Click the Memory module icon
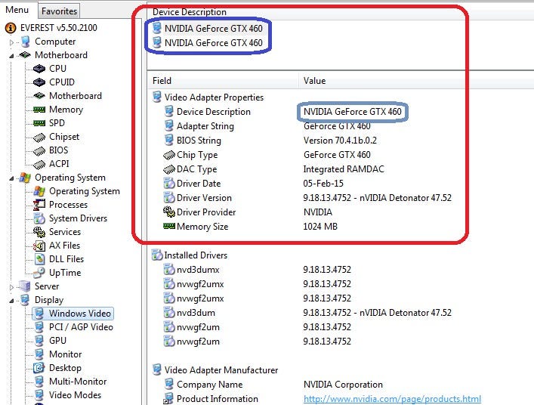 click(x=39, y=110)
